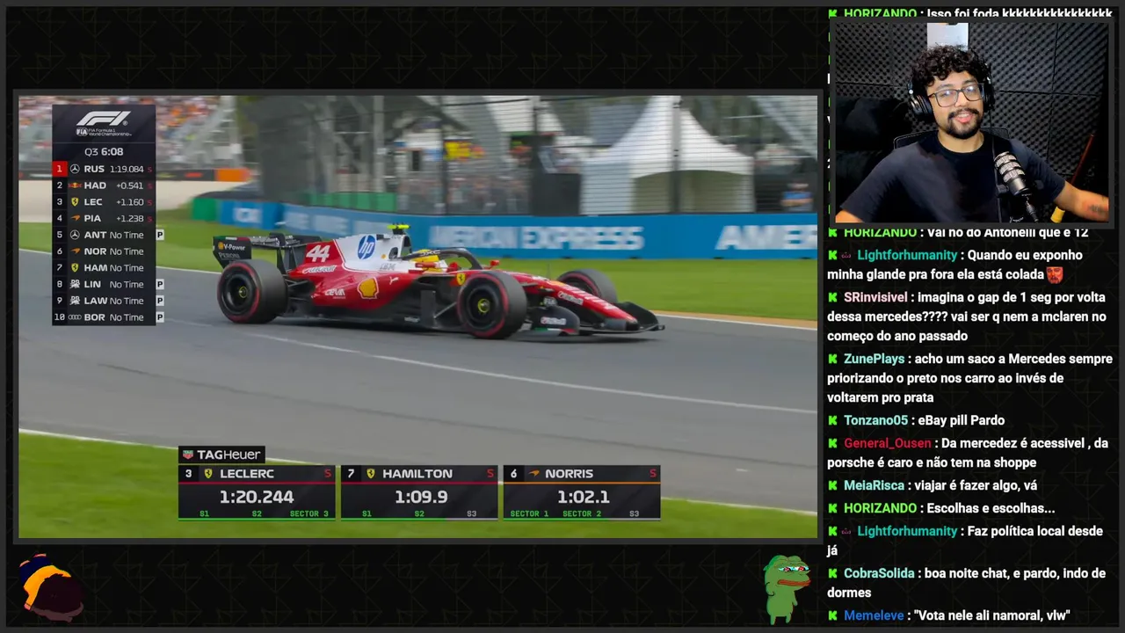Click the Tonzano05 username in chat
The width and height of the screenshot is (1125, 633).
[875, 420]
